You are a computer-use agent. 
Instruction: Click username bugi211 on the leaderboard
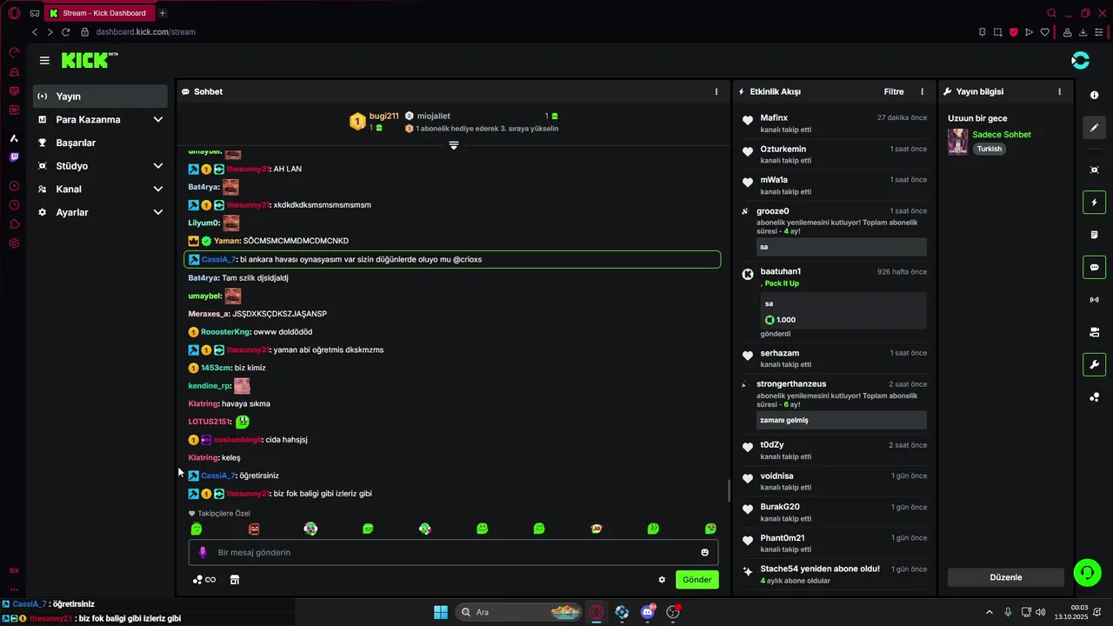tap(383, 116)
